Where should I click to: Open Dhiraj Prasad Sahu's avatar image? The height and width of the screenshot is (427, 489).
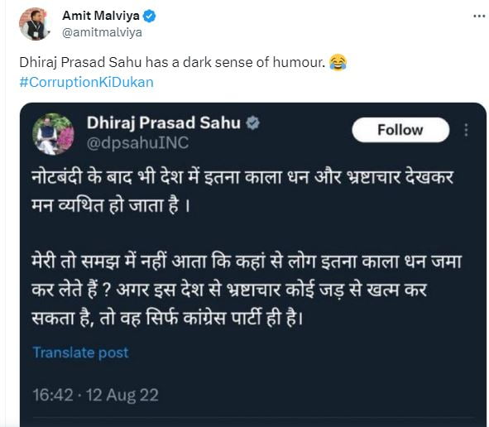[x=53, y=134]
